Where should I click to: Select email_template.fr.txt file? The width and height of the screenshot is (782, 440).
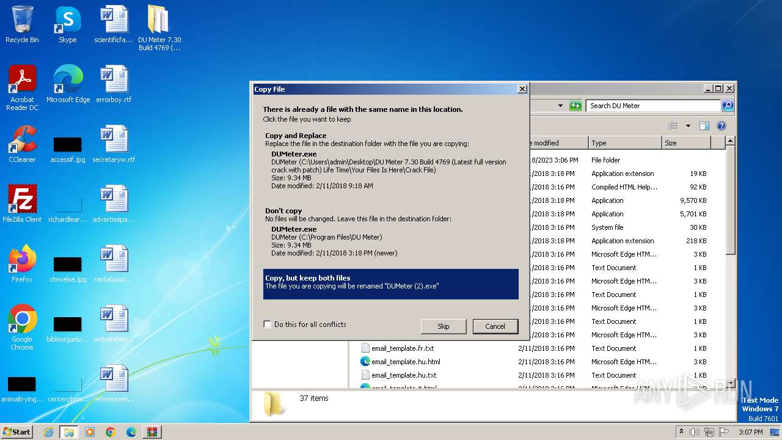point(403,348)
